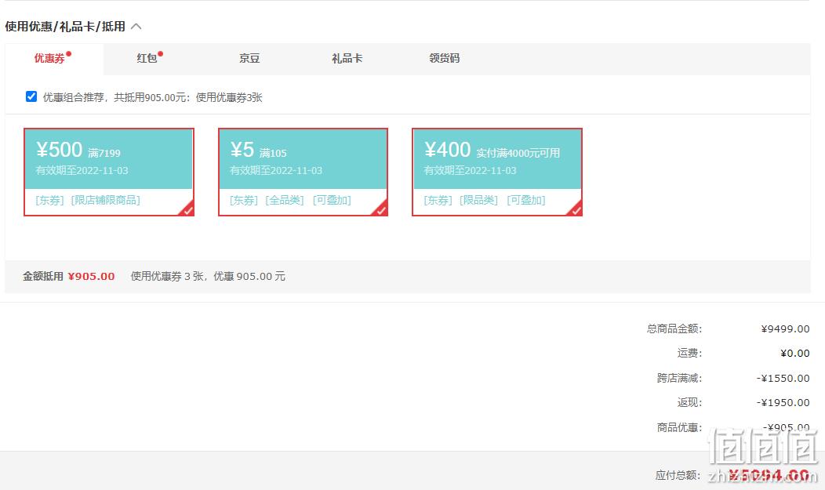Select the 返现 value -¥1950.00
The image size is (825, 490).
[x=783, y=403]
